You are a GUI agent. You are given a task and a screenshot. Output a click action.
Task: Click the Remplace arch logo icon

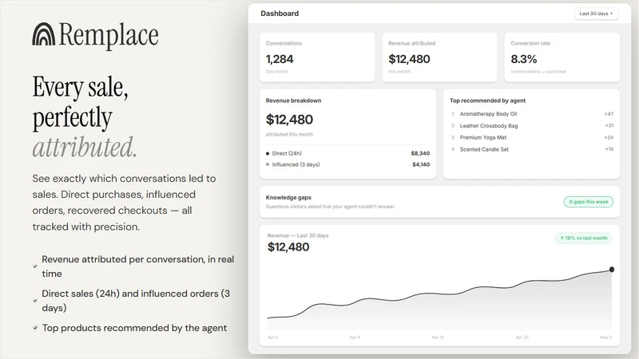click(x=44, y=34)
